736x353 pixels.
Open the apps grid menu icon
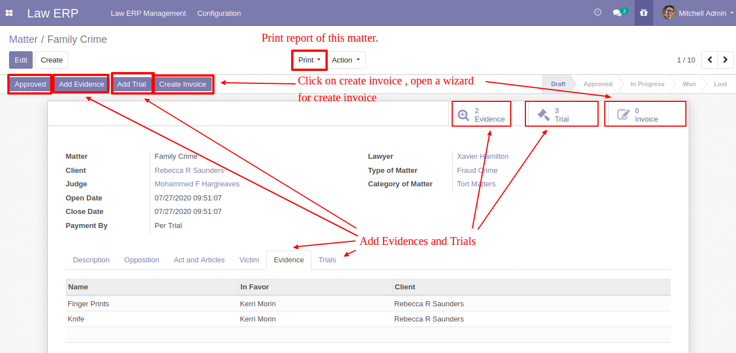[9, 13]
